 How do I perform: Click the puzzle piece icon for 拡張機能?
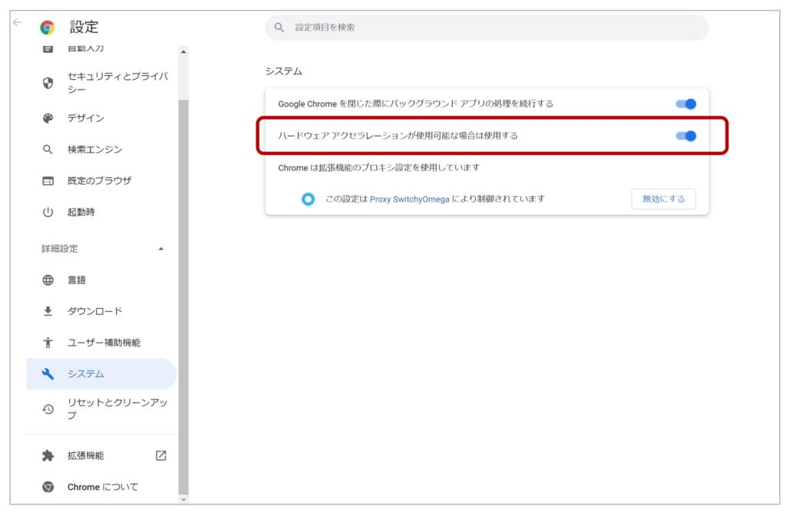(x=48, y=455)
